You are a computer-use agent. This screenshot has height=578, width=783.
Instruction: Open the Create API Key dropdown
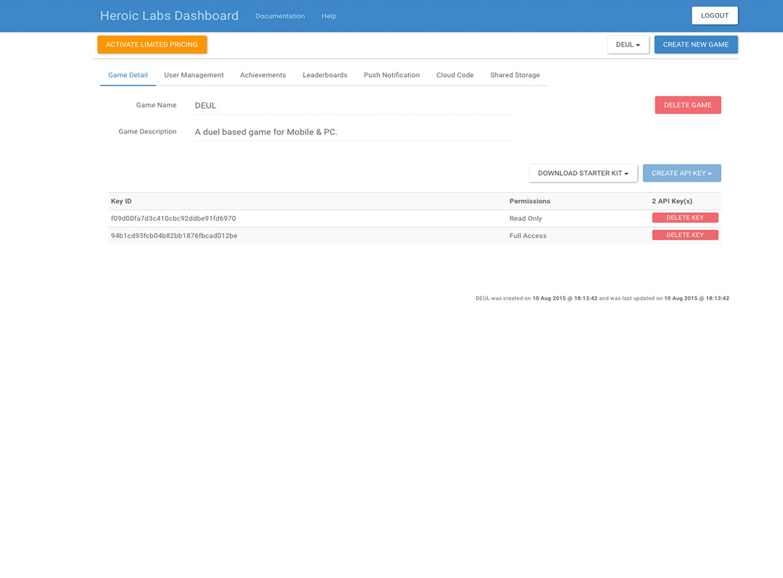681,173
